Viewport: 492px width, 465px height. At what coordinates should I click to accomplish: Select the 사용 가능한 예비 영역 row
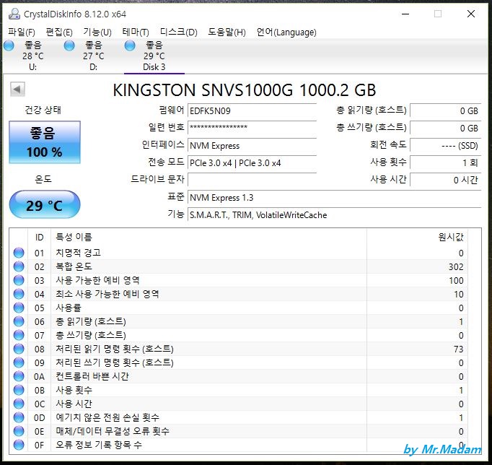click(x=239, y=280)
